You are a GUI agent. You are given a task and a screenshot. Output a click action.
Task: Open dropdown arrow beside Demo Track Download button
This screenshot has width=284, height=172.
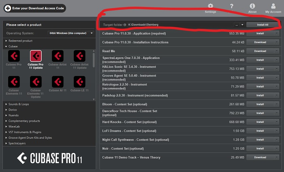277,157
